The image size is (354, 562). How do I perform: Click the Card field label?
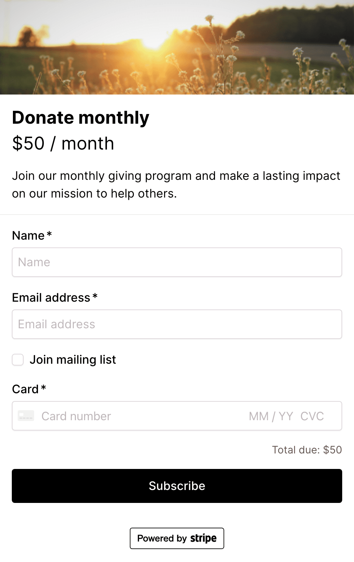click(25, 389)
